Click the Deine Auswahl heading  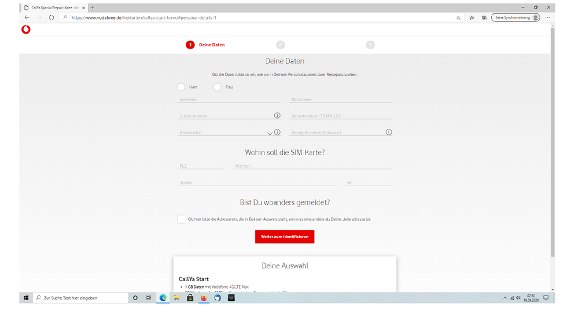[x=285, y=265]
